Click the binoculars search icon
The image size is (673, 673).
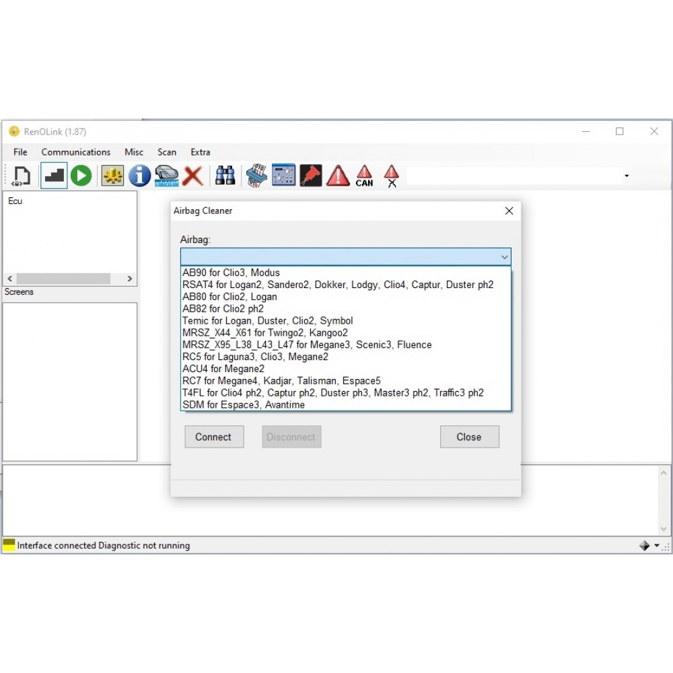225,176
